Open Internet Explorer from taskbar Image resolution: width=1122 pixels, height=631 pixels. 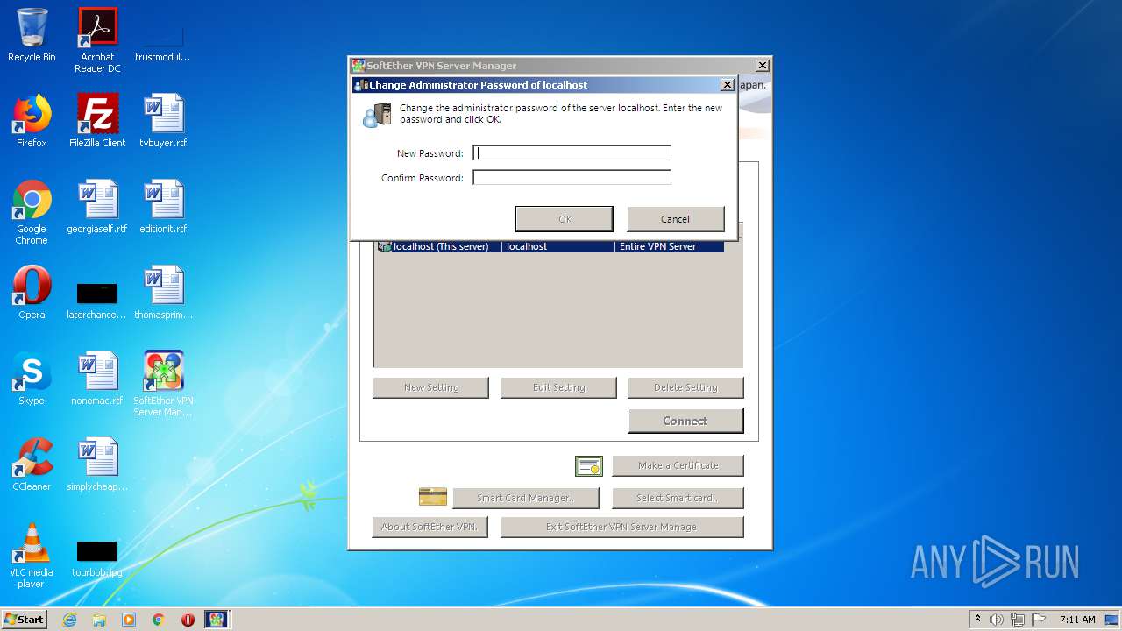point(69,620)
